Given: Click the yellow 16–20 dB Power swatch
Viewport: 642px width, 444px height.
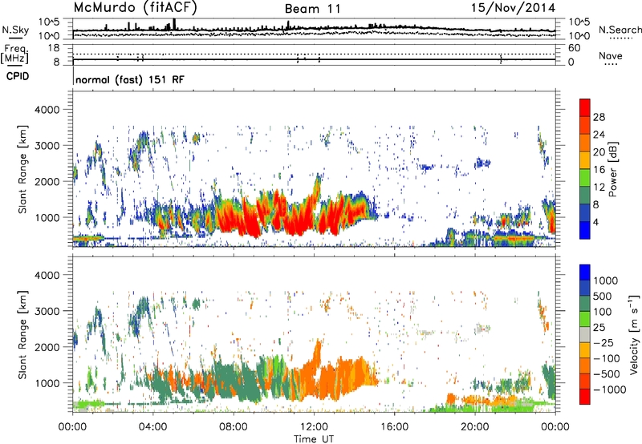Looking at the screenshot, I should point(585,160).
